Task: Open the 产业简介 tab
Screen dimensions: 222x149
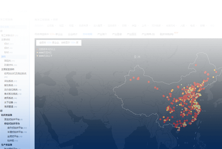Action: (102, 34)
